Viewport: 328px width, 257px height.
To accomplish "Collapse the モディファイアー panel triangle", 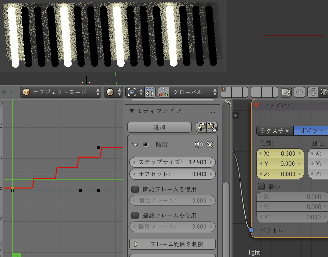I will tap(132, 111).
